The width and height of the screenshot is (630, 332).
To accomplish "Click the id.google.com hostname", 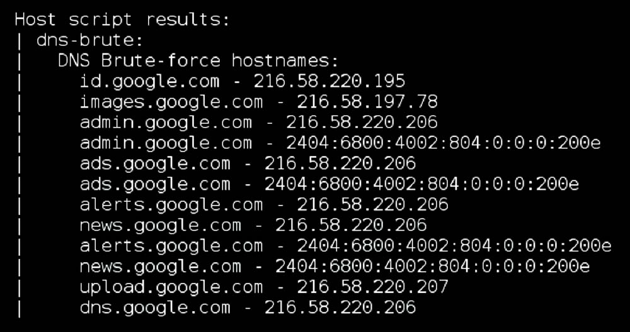I will [150, 81].
